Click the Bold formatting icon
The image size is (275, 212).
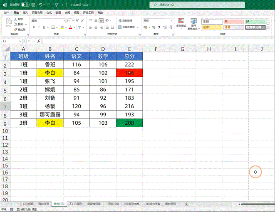pyautogui.click(x=33, y=27)
